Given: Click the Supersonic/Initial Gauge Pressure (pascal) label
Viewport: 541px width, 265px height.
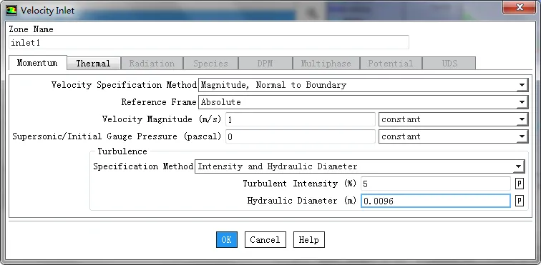Looking at the screenshot, I should 117,137.
